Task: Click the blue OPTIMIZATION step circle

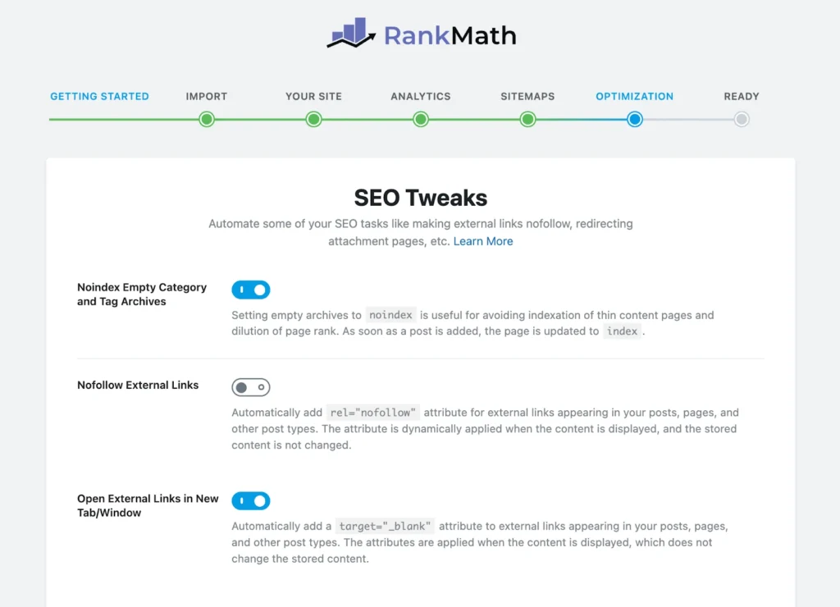Action: tap(635, 119)
